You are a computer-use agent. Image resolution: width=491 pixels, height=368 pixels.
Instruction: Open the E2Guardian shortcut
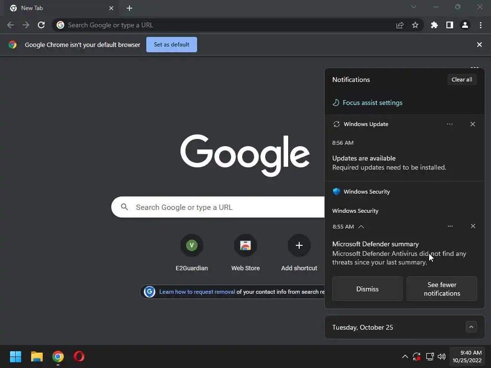(192, 252)
